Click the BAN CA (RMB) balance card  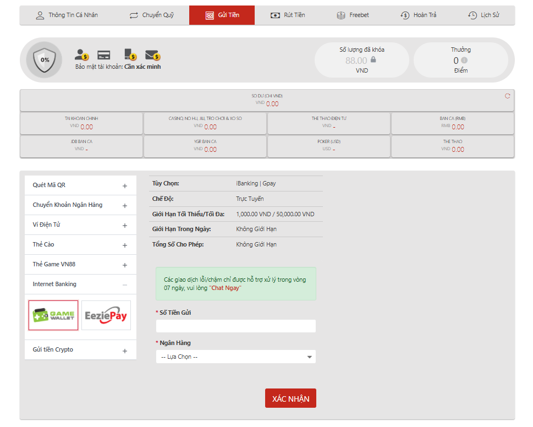tap(453, 123)
